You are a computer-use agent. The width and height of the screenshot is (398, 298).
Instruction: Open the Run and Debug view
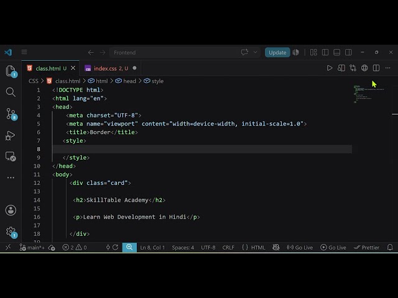(10, 135)
